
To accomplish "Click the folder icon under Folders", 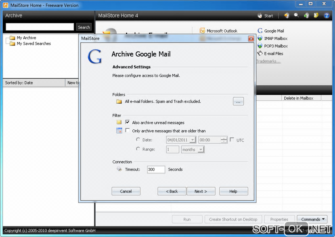I will (x=119, y=101).
